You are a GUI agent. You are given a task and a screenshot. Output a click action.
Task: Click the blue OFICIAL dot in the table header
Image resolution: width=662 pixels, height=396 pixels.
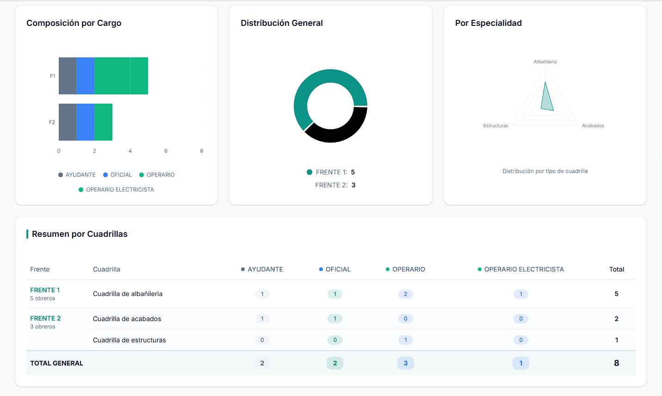click(x=322, y=269)
